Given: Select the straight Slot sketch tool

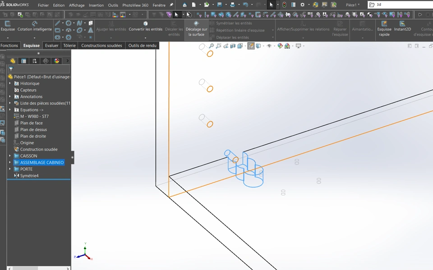Looking at the screenshot, I should 57,37.
